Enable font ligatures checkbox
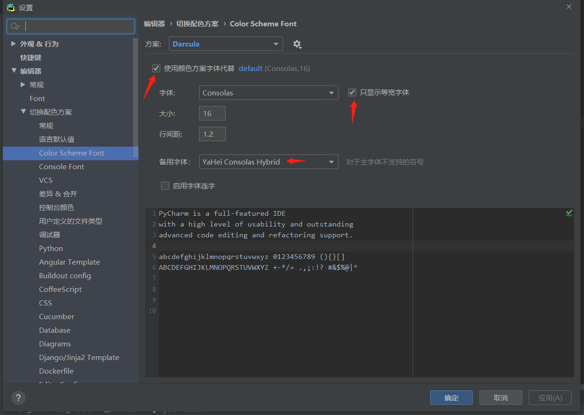584x415 pixels. pos(165,186)
